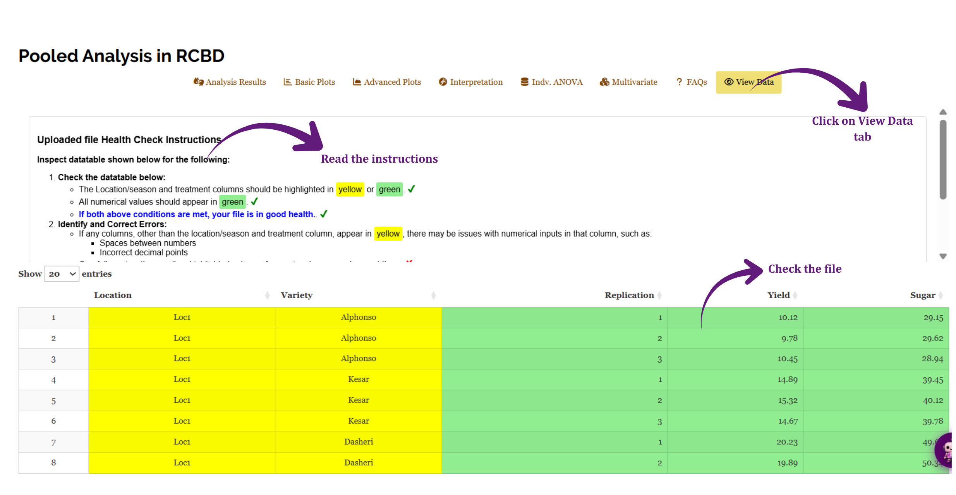
Task: Click the instructions panel scroll up arrow
Action: click(943, 112)
